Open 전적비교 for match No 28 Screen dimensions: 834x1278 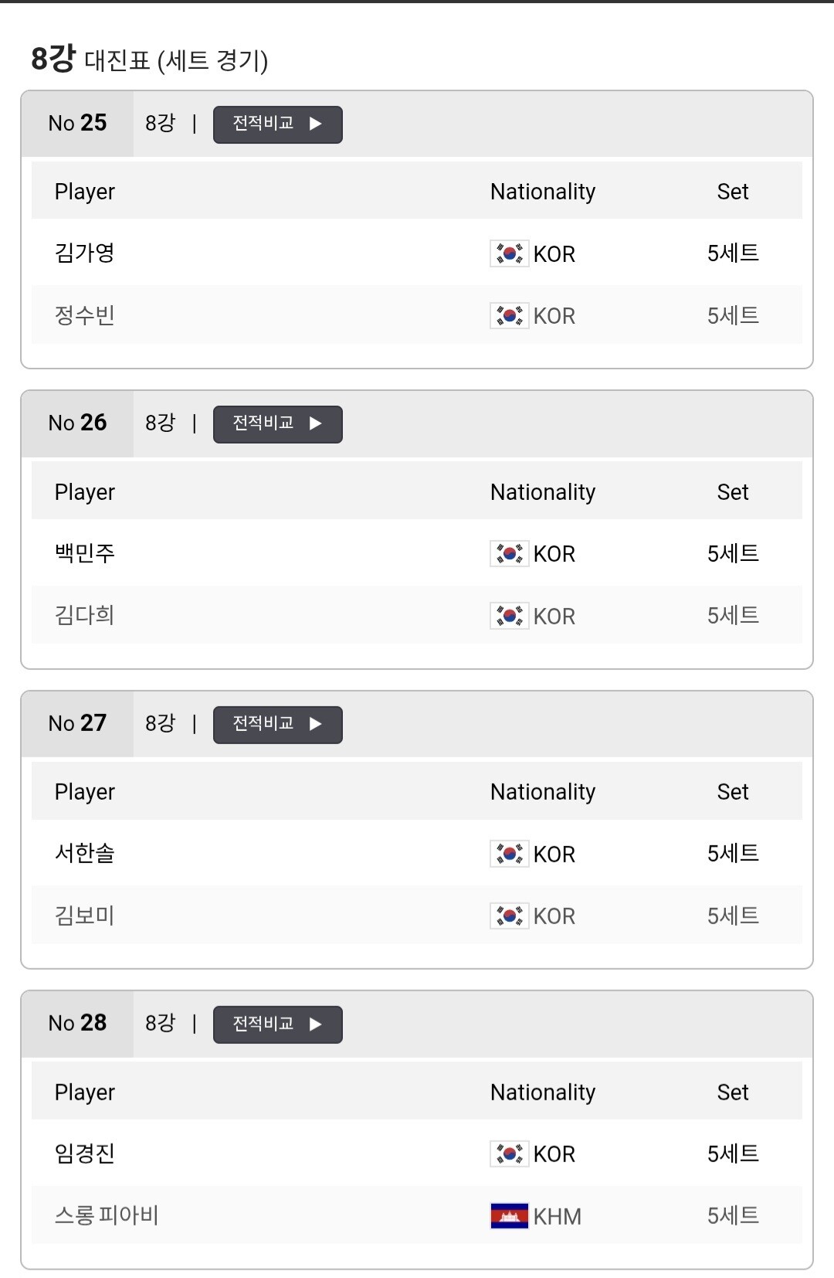[277, 1025]
